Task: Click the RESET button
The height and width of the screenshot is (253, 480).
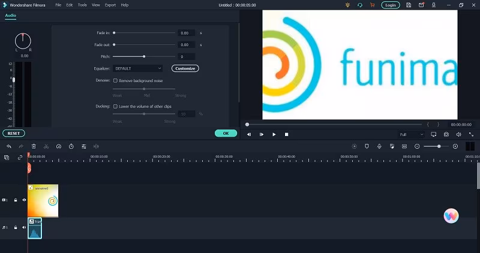Action: point(14,133)
